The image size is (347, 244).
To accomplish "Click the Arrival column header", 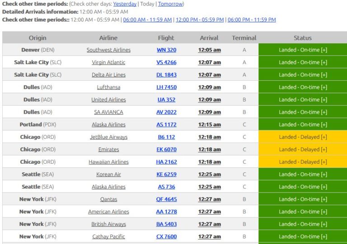I will tap(209, 38).
